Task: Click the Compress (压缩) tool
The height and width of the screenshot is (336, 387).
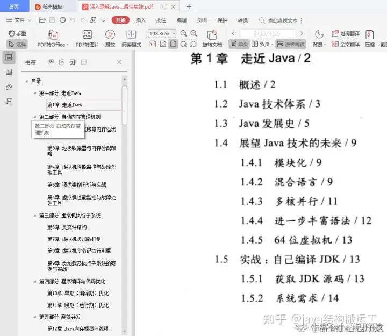Action: (369, 38)
